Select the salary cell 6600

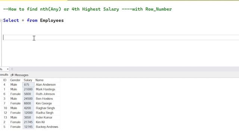click(28, 103)
